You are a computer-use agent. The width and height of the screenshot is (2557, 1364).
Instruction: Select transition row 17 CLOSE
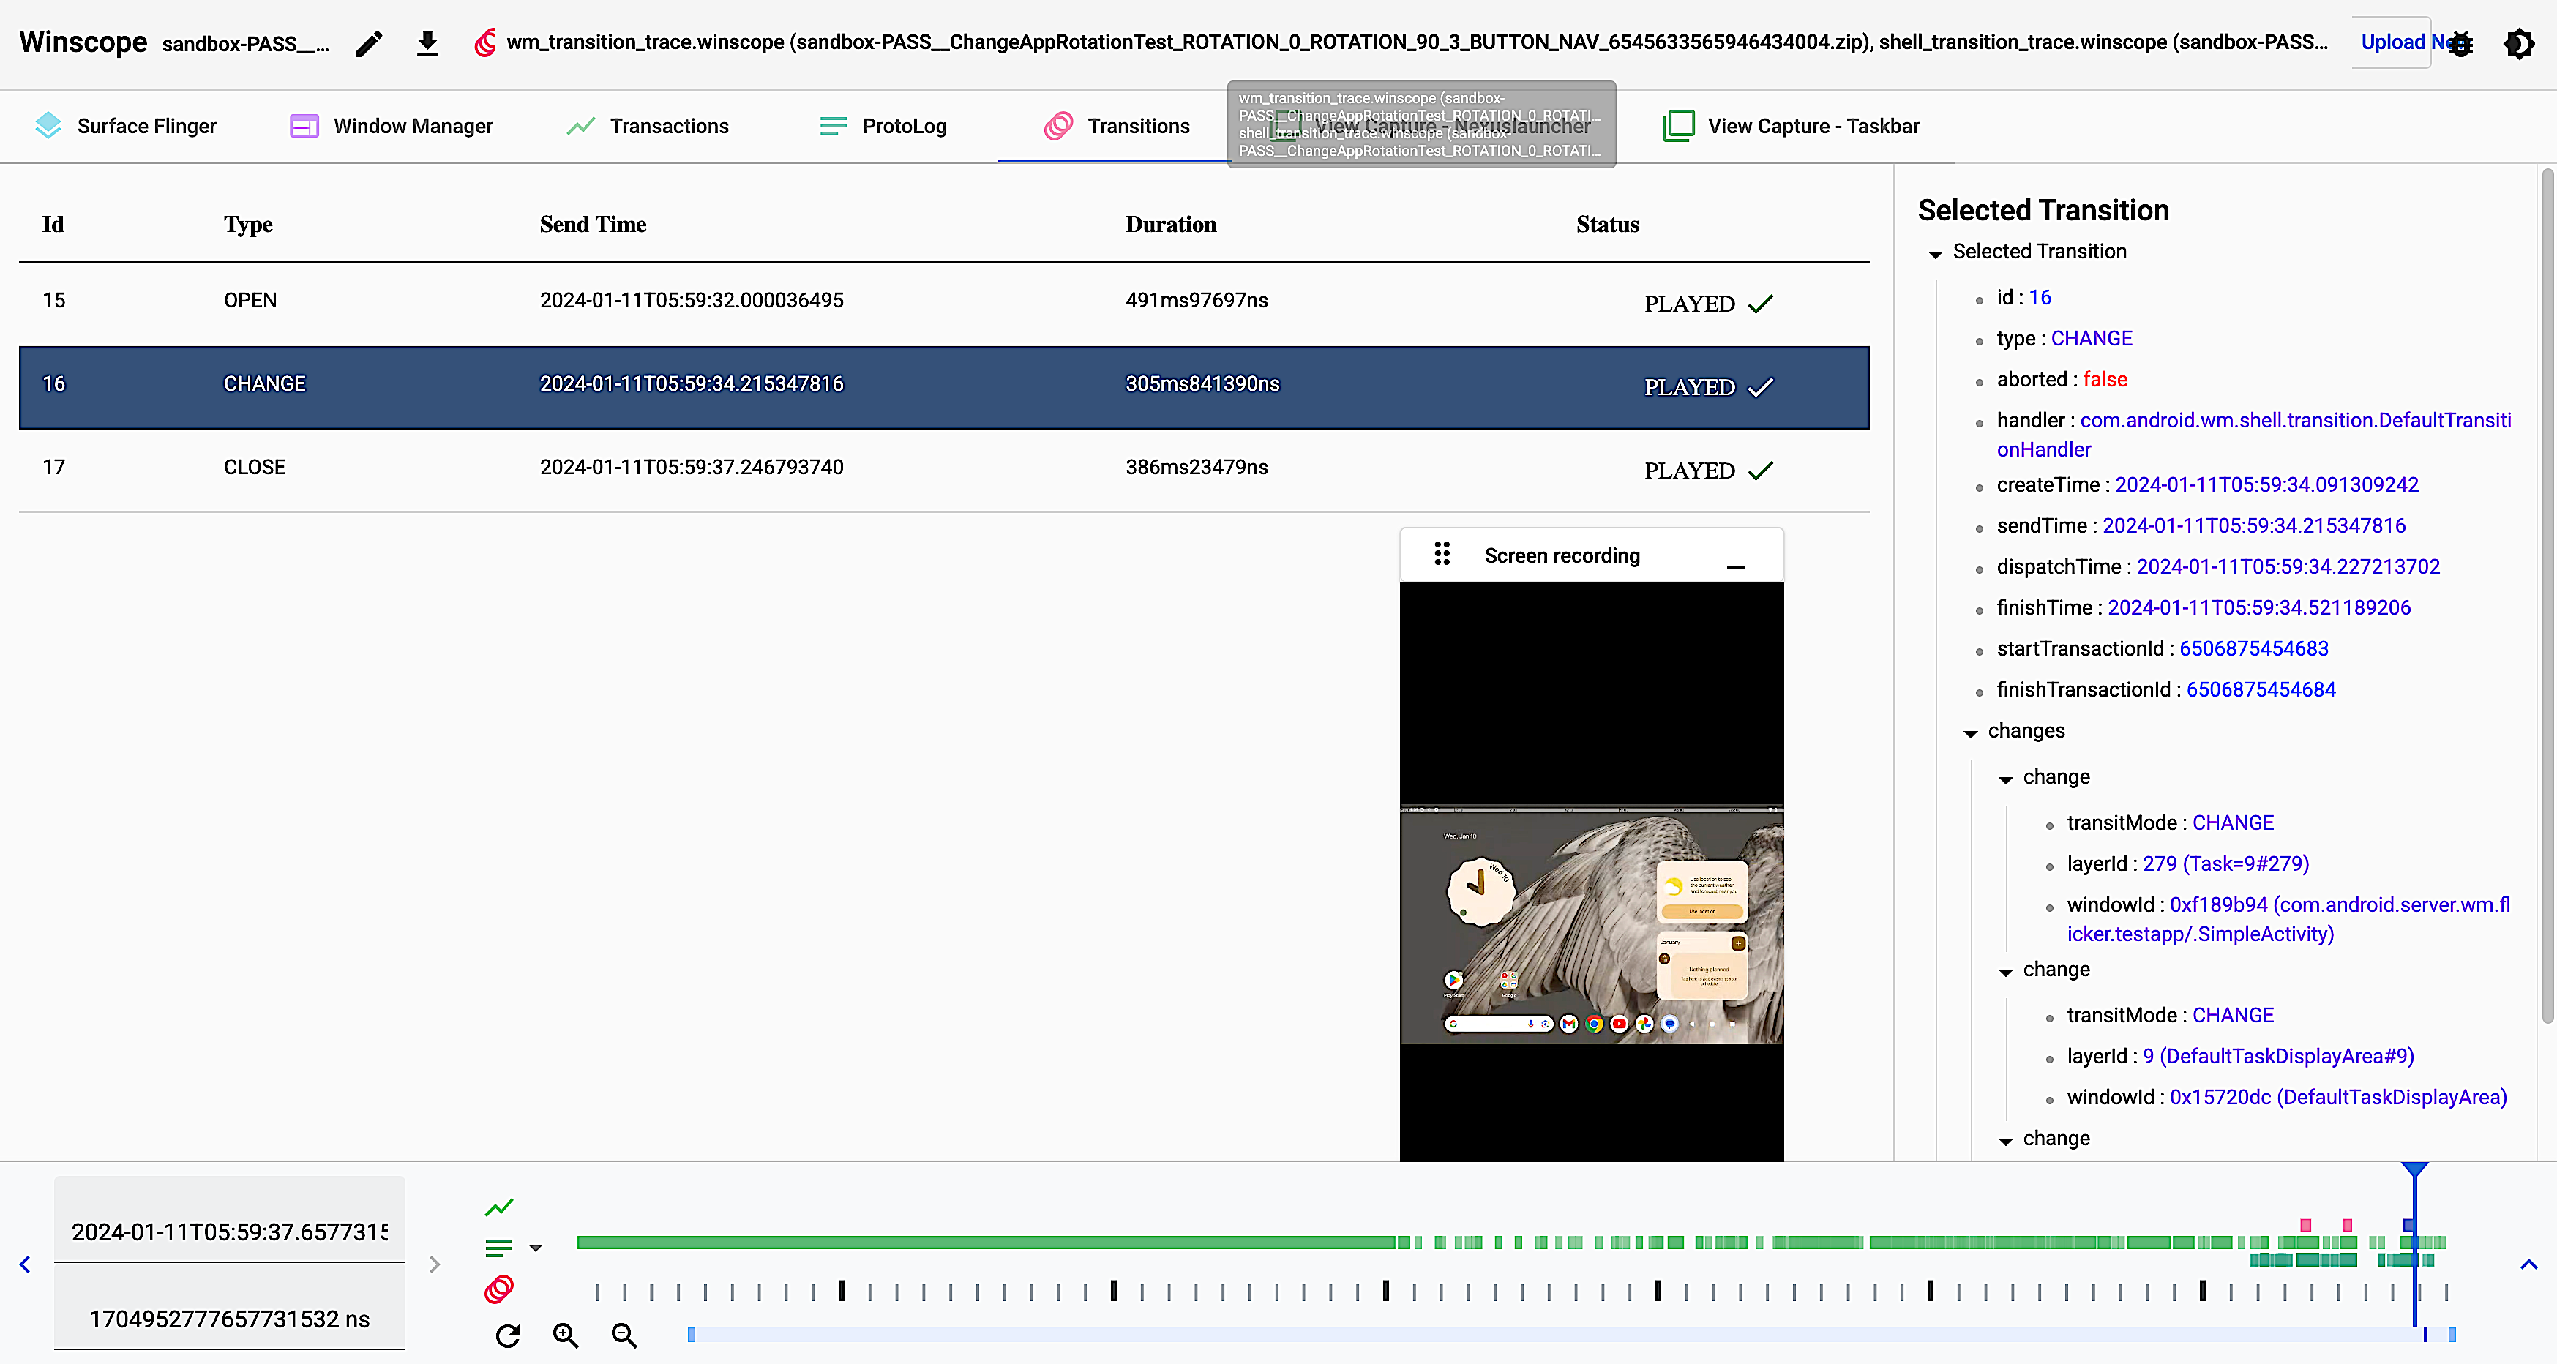point(942,468)
